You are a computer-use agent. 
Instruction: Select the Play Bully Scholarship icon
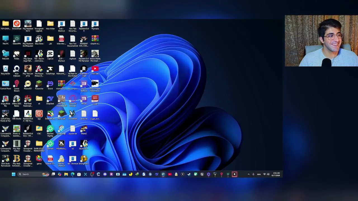point(17,161)
